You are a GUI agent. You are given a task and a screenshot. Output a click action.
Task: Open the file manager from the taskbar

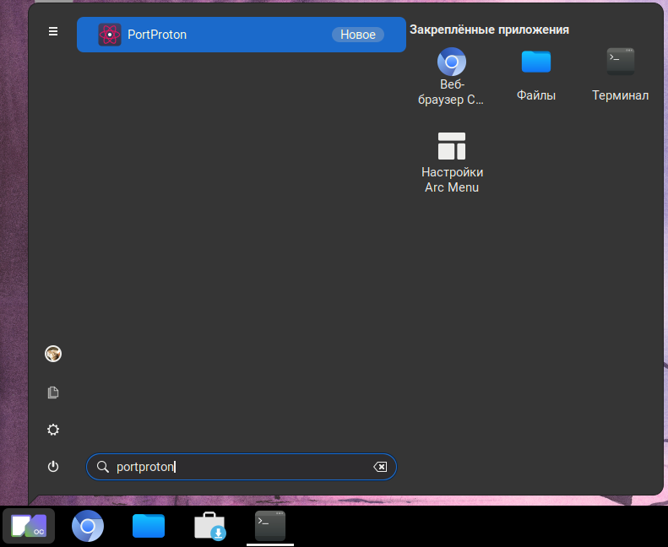[x=149, y=526]
